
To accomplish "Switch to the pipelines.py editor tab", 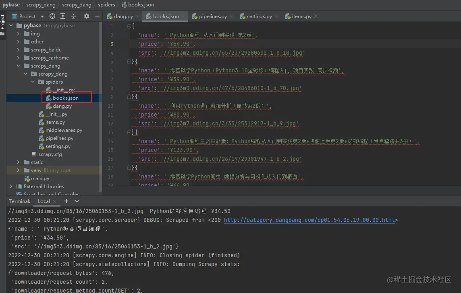I will pyautogui.click(x=210, y=16).
